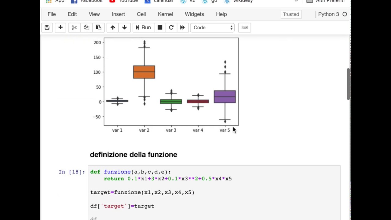391x220 pixels.
Task: Interrupt the kernel with stop icon
Action: (160, 28)
